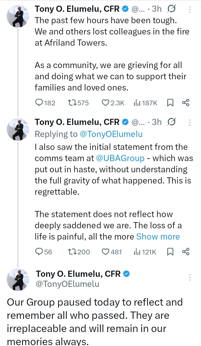Open the second tweet's three-dot more menu
Image resolution: width=201 pixels, height=346 pixels.
[x=190, y=123]
